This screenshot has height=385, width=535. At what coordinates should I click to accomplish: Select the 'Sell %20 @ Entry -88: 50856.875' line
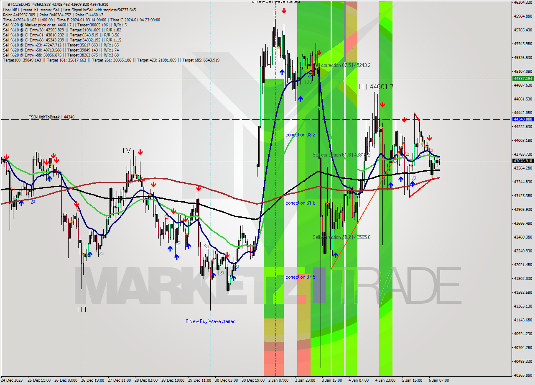[61, 55]
